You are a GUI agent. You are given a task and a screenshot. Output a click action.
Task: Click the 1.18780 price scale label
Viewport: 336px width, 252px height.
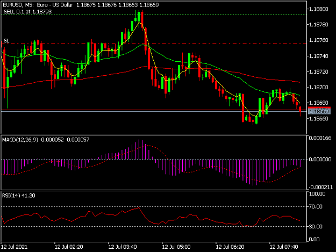[x=319, y=25]
